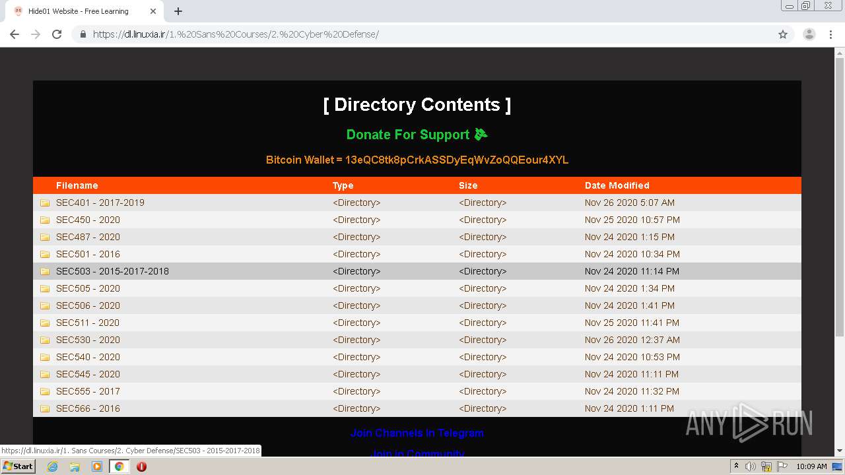This screenshot has width=845, height=475.
Task: Click the Filename column header
Action: tap(77, 185)
